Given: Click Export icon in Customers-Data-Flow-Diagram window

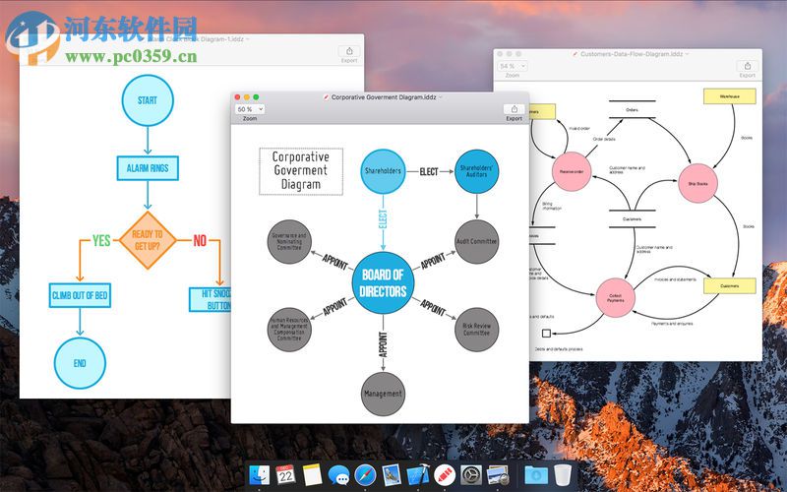Looking at the screenshot, I should 748,66.
